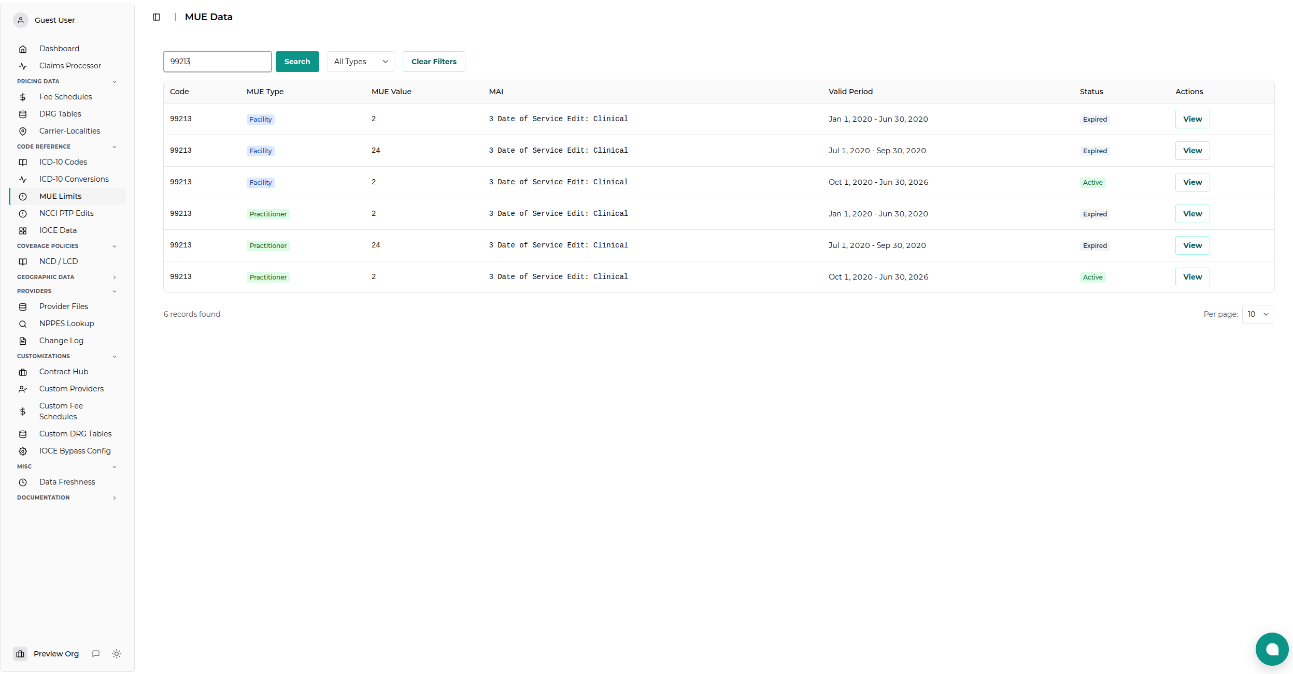Viewport: 1293px width, 674px height.
Task: Click the ICD-10 Codes book icon
Action: [x=23, y=163]
